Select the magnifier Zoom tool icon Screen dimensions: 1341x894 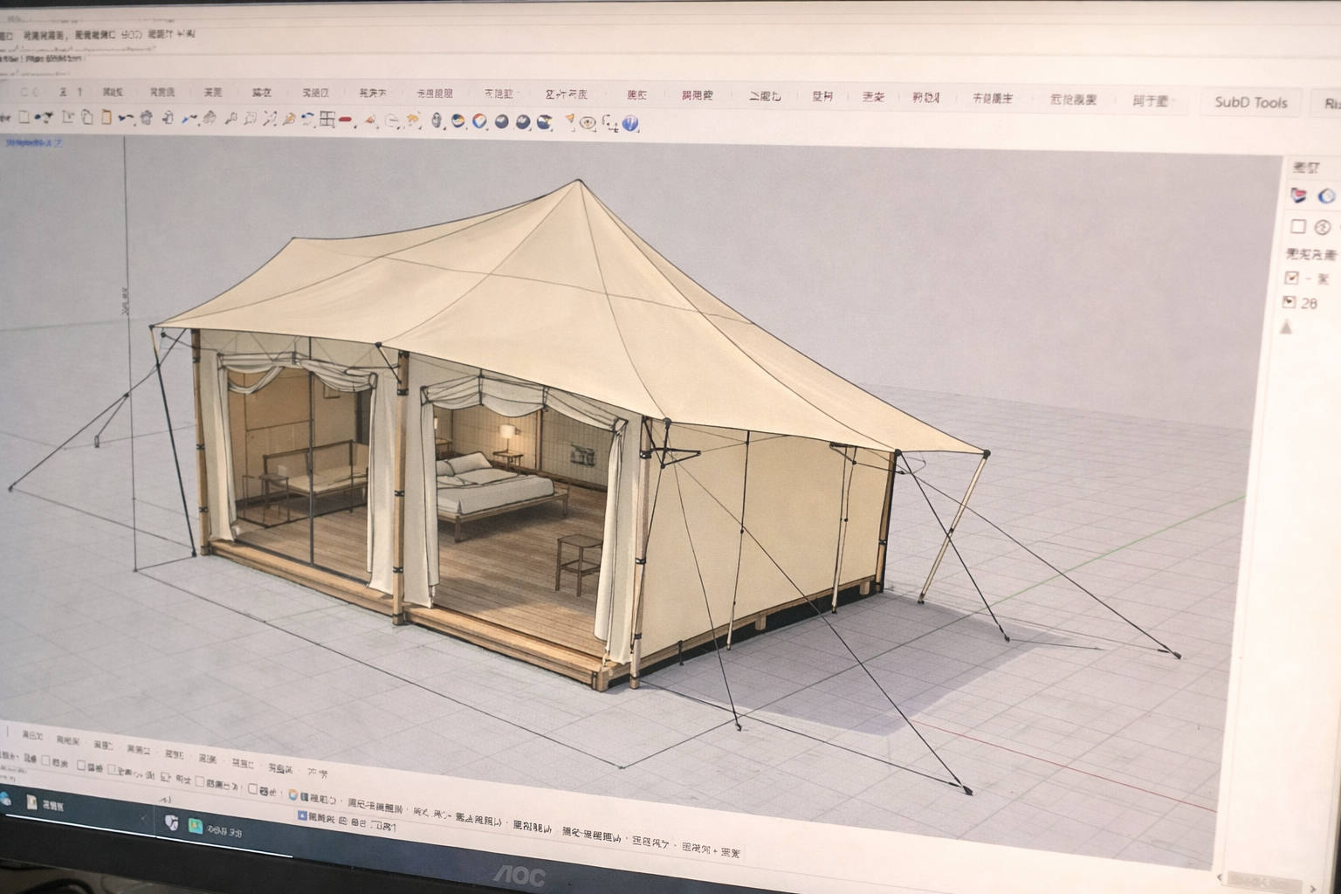[230, 118]
